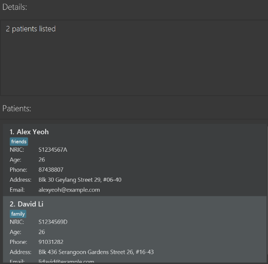Click the '2 patients listed' result text
This screenshot has height=264, width=268.
click(x=31, y=29)
